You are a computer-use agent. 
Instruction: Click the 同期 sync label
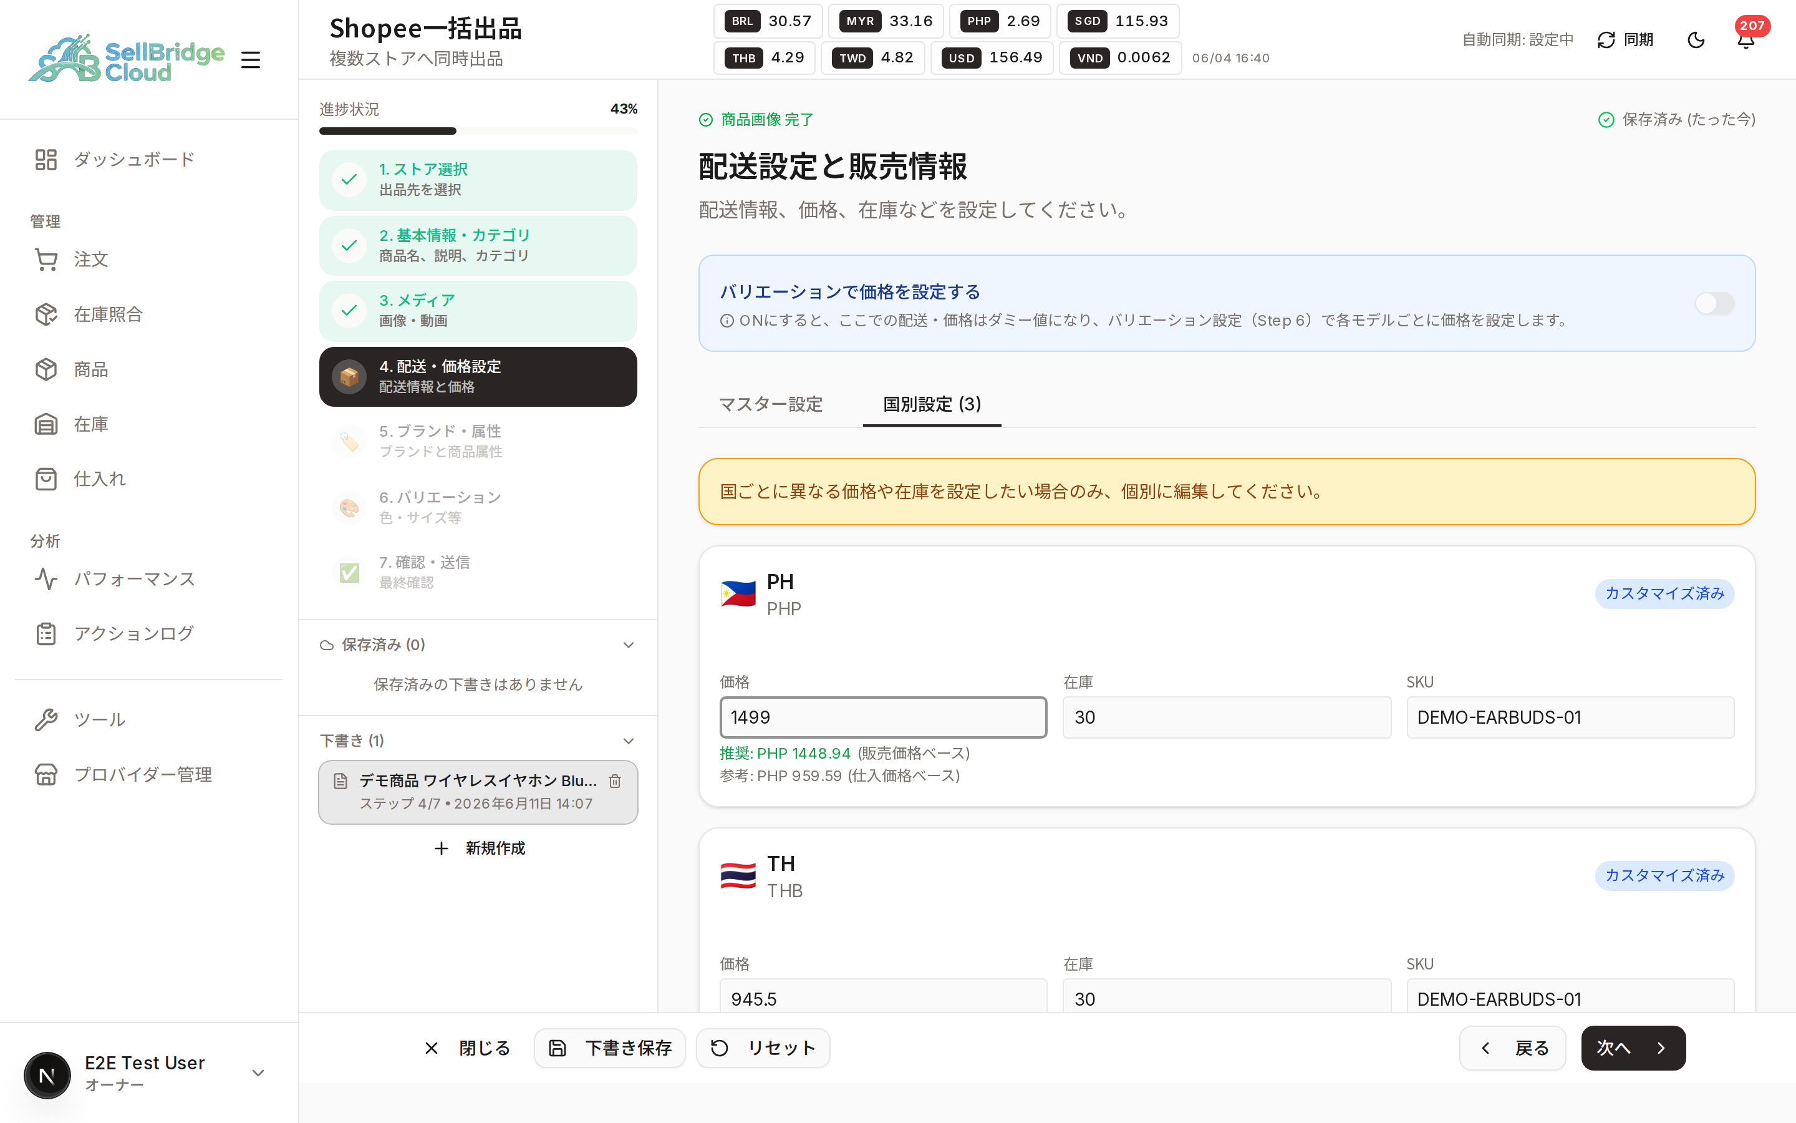click(1638, 40)
